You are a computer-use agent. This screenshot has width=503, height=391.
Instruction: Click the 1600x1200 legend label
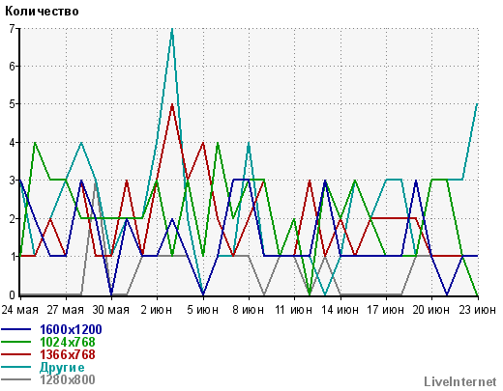point(71,329)
